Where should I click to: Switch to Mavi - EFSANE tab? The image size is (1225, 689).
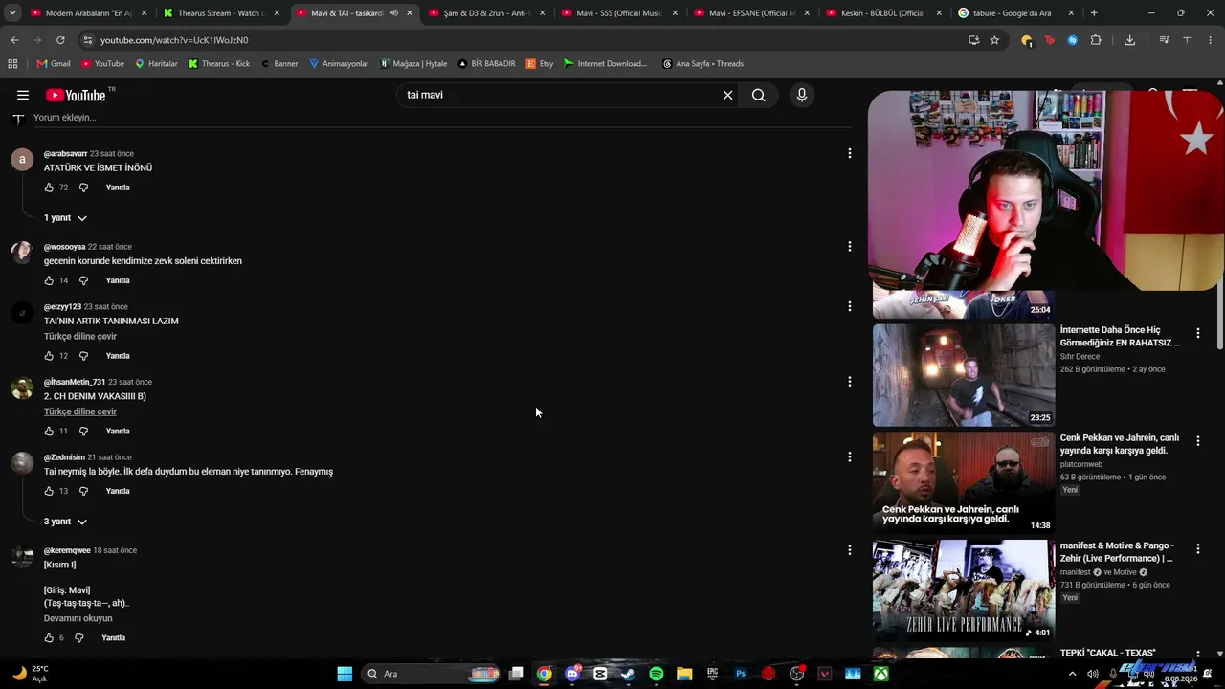[x=752, y=13]
